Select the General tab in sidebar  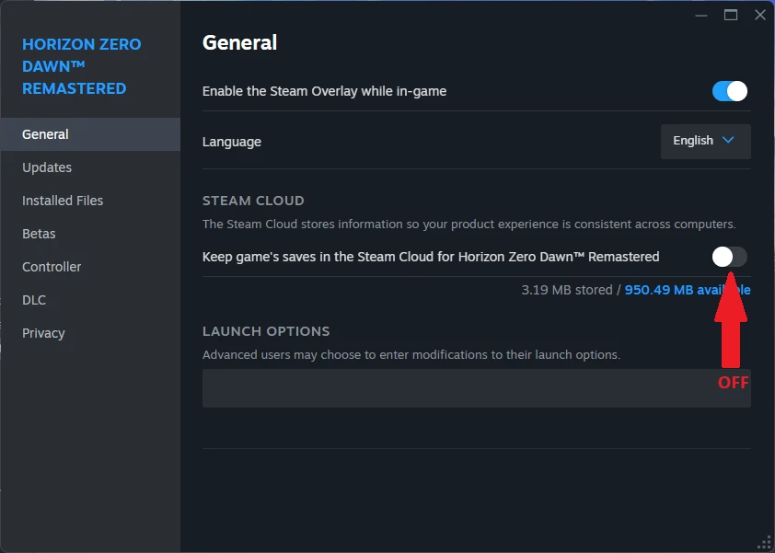[90, 134]
